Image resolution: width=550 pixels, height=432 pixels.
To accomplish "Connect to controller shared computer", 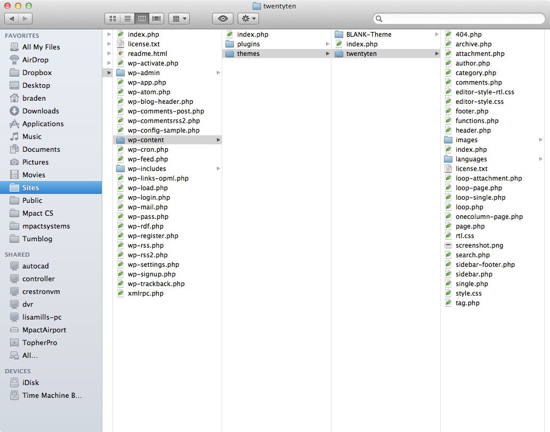I will coord(51,279).
